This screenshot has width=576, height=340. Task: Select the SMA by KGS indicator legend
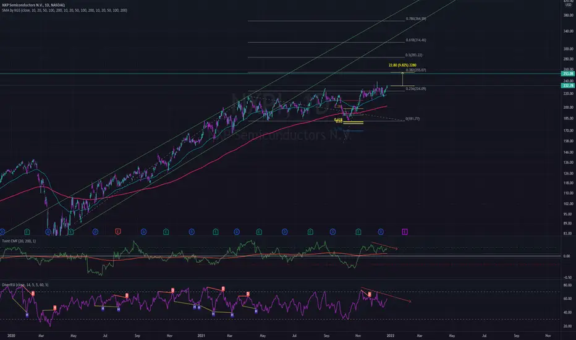65,11
